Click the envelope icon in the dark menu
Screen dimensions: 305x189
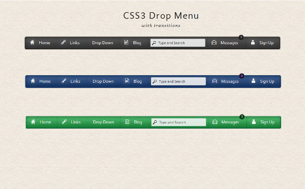(x=214, y=42)
